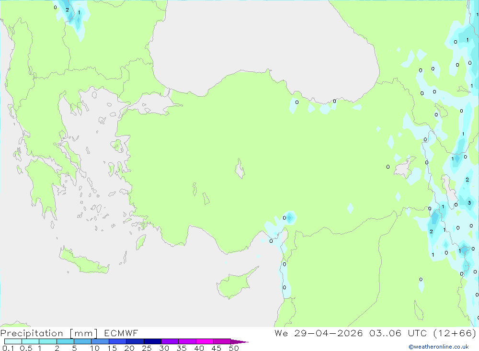Click Lake Tuz in central Turkey
The width and height of the screenshot is (479, 351).
[240, 169]
